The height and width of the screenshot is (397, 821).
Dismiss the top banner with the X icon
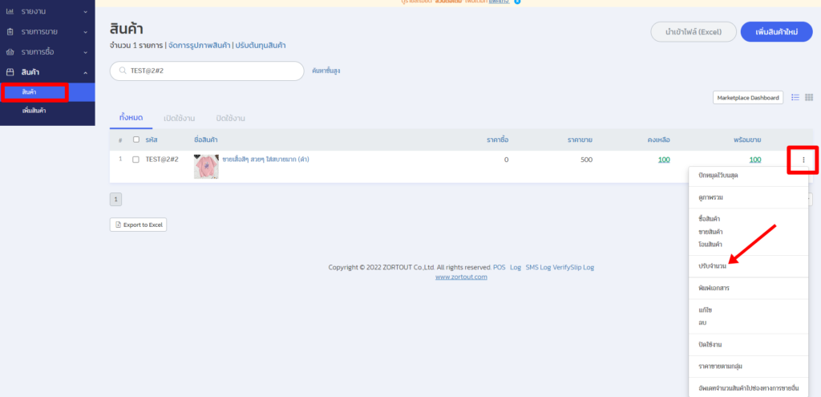[517, 2]
